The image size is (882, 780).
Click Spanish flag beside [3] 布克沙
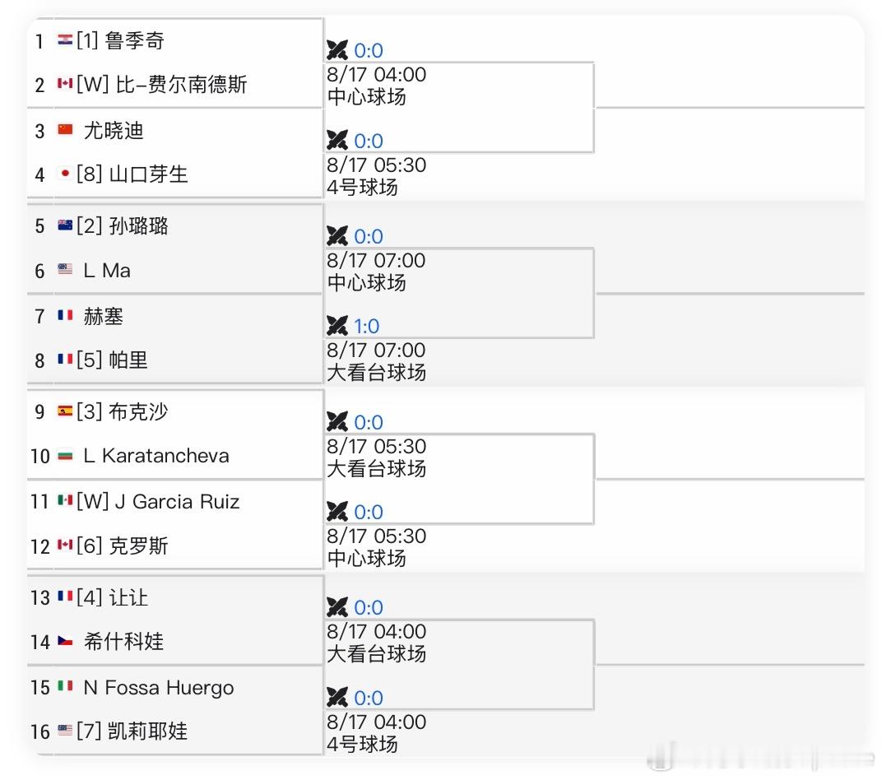click(65, 411)
